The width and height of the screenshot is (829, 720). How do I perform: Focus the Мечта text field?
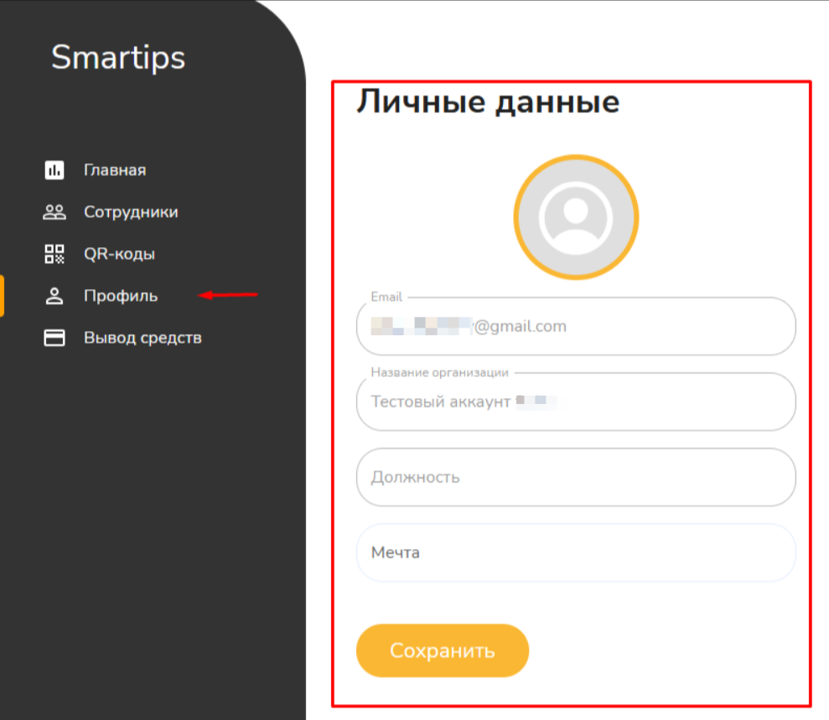click(x=576, y=553)
